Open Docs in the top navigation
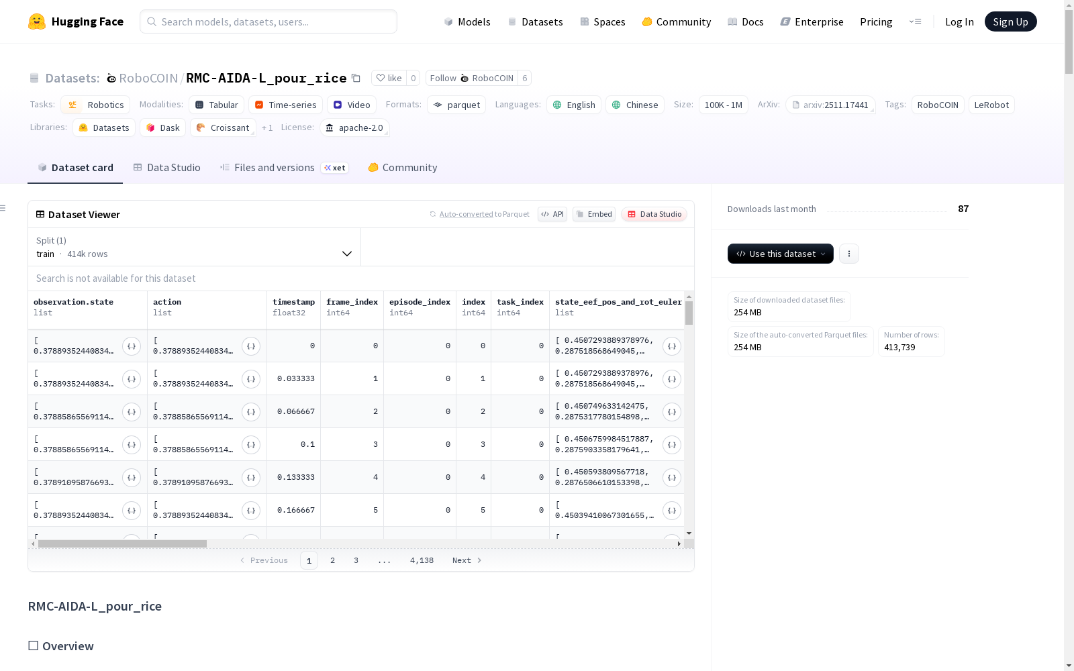The width and height of the screenshot is (1074, 671). click(746, 21)
